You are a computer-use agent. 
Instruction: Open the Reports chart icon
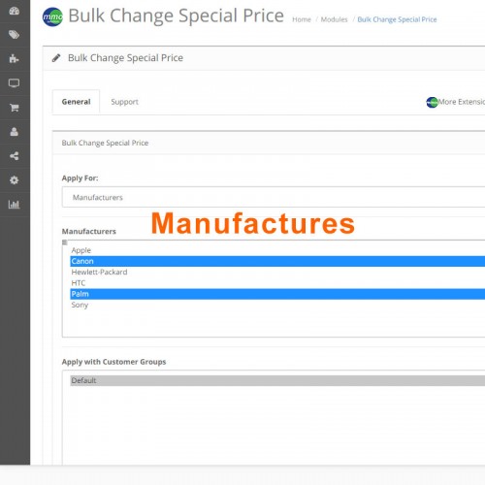click(15, 205)
